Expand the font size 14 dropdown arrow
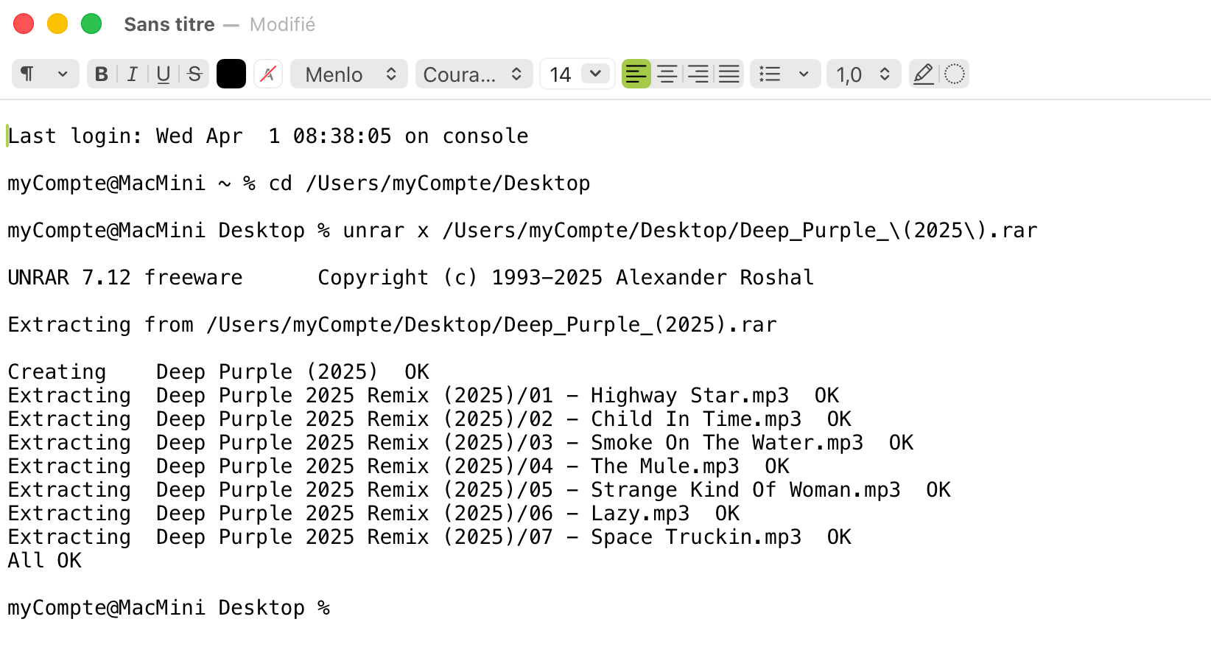This screenshot has height=650, width=1211. point(595,74)
